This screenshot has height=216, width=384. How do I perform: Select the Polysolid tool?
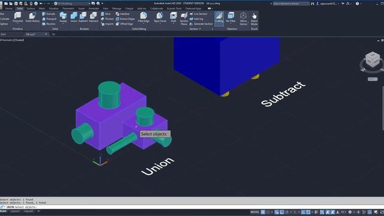tap(17, 17)
